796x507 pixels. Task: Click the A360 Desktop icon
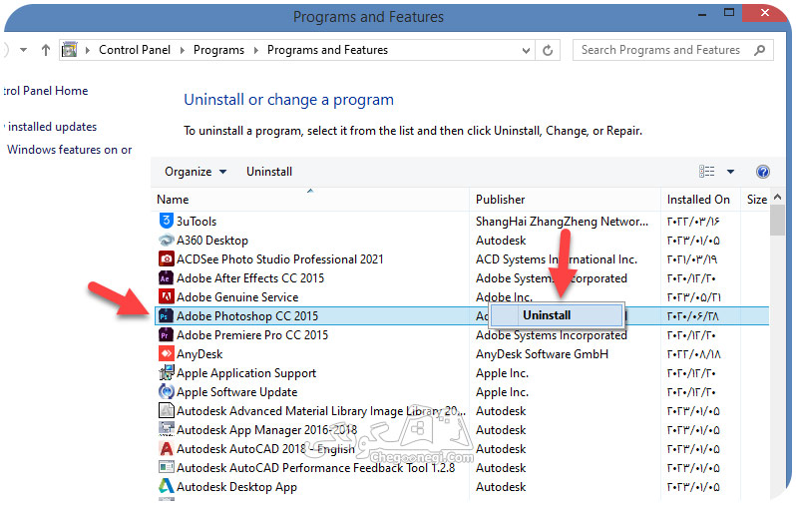[166, 240]
